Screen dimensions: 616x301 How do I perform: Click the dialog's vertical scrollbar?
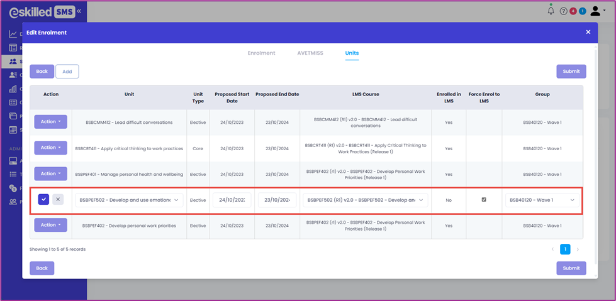point(596,157)
